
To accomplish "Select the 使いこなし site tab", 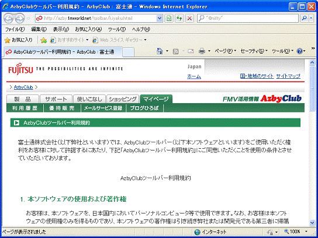I will coord(89,99).
